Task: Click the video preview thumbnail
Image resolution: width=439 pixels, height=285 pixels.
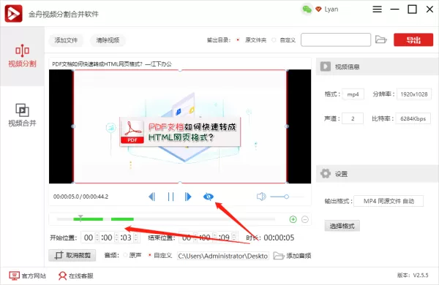Action: tap(180, 126)
